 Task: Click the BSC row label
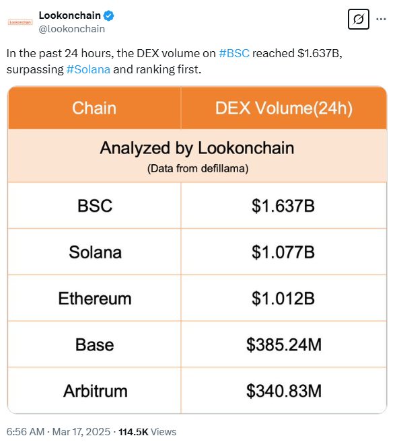click(95, 205)
